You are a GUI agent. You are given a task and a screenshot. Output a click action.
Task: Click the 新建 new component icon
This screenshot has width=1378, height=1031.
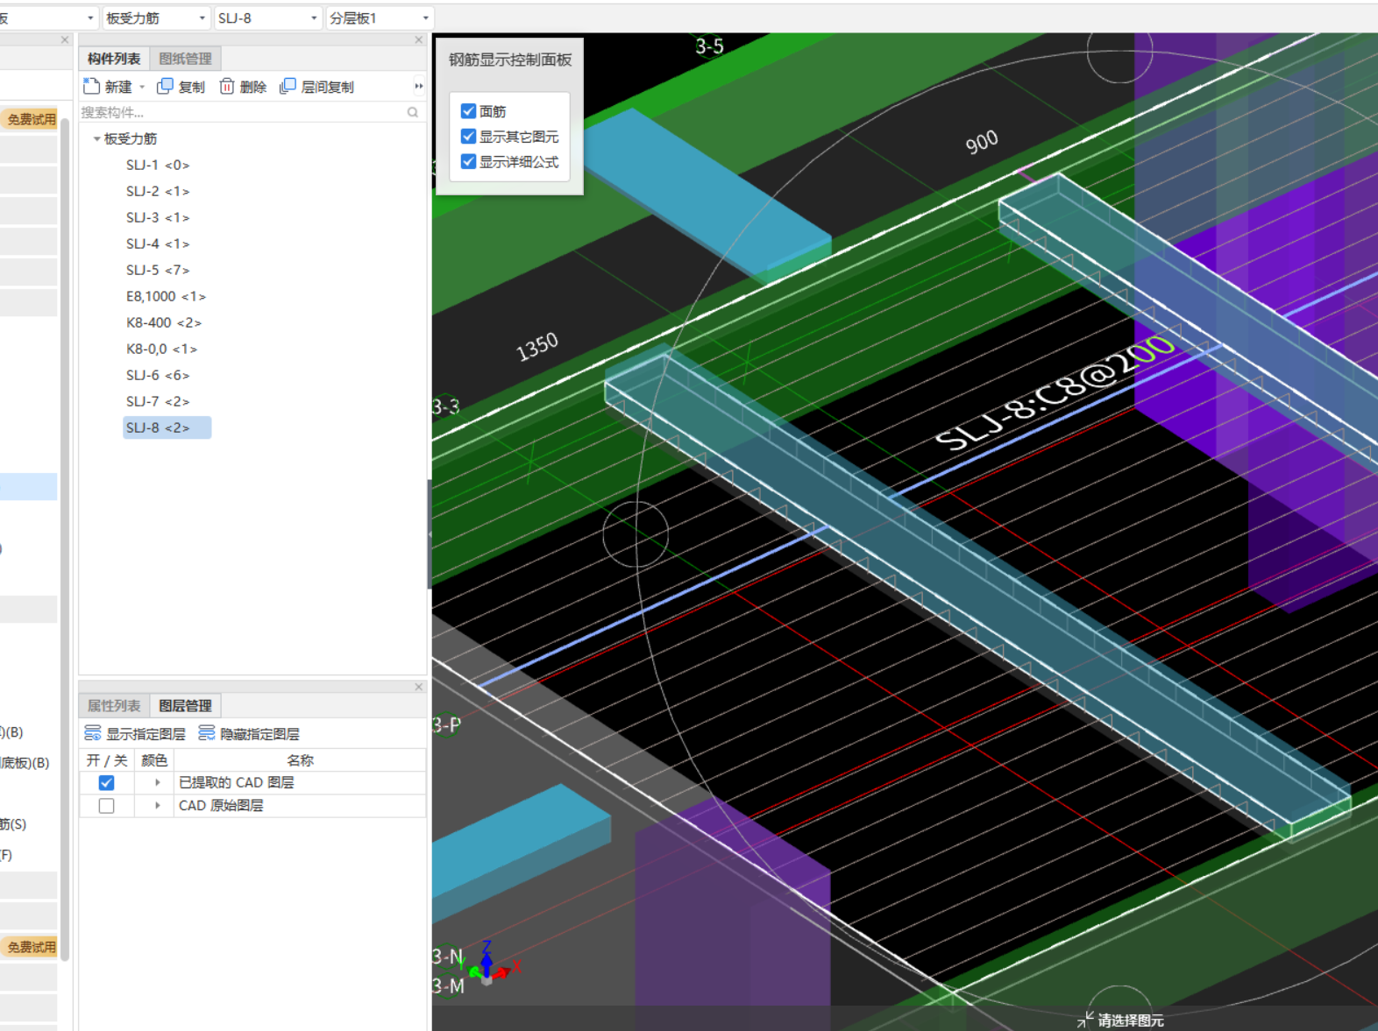[91, 86]
